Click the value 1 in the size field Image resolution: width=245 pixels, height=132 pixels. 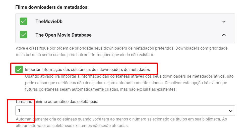click(19, 111)
